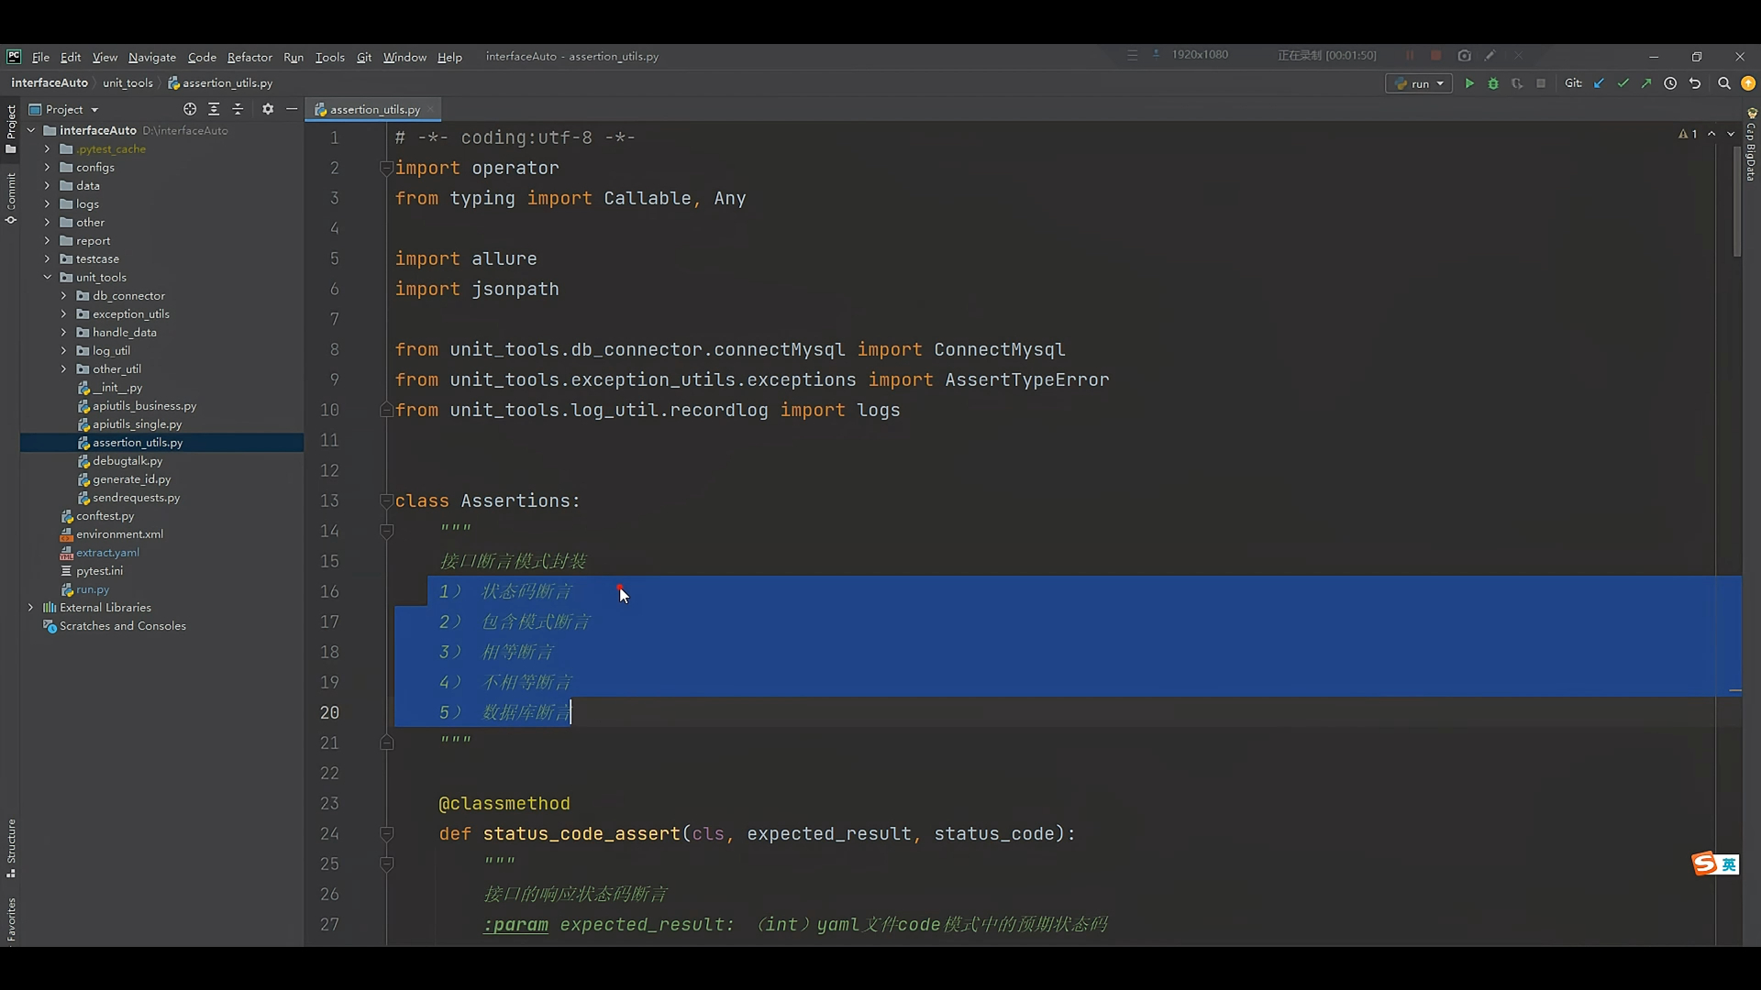Image resolution: width=1761 pixels, height=990 pixels.
Task: Open conftest.py in the tree
Action: tap(105, 515)
